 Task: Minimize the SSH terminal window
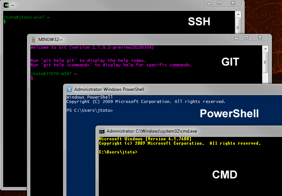coord(209,3)
